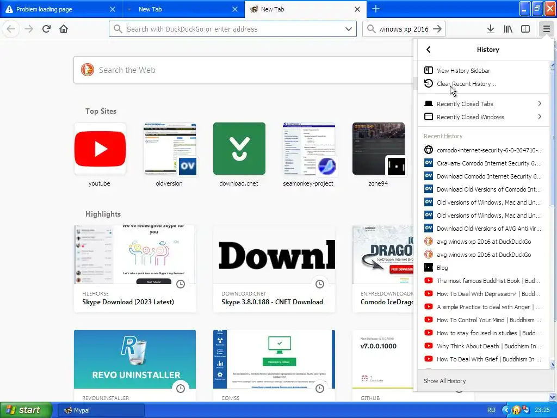Open Windows Start button

click(26, 410)
